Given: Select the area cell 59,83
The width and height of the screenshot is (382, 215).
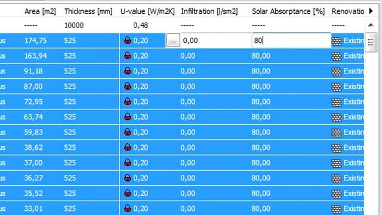Looking at the screenshot, I should click(33, 133).
